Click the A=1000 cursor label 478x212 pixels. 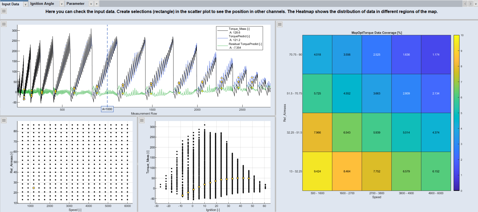click(x=107, y=109)
